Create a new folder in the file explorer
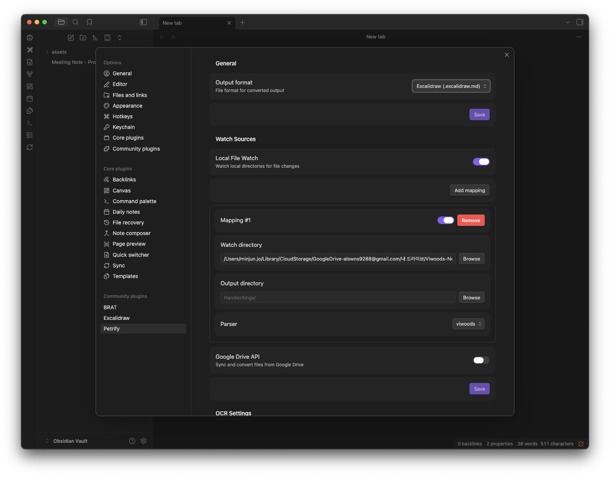The width and height of the screenshot is (610, 477). [x=83, y=38]
